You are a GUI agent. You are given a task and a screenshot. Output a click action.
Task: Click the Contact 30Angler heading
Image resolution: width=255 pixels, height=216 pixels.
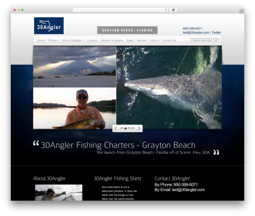click(172, 178)
